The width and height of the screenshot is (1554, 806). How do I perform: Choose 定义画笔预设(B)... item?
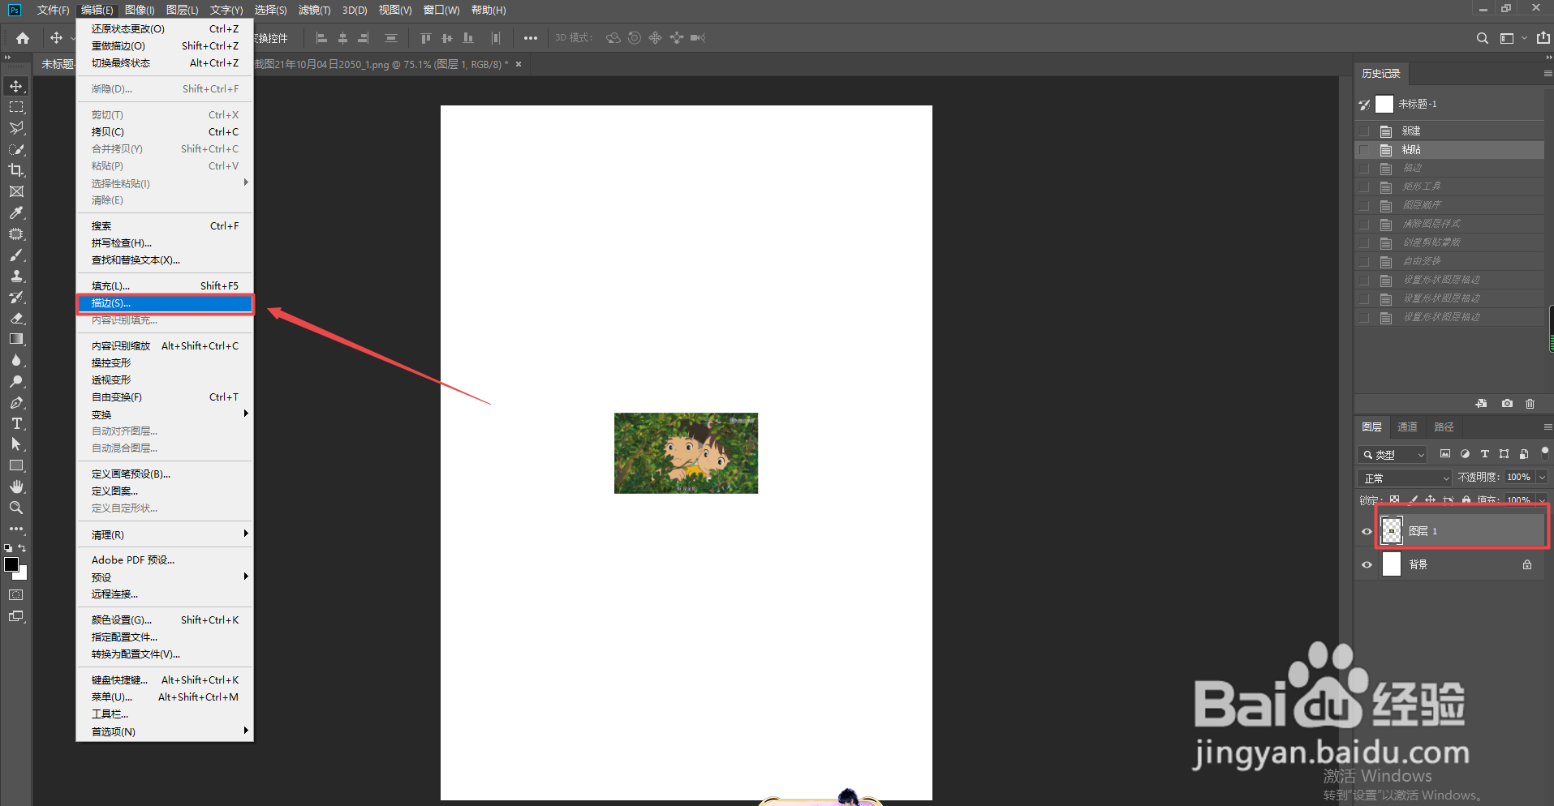click(165, 474)
